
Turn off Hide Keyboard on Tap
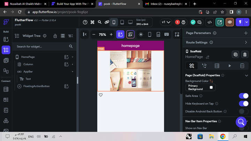click(x=244, y=103)
